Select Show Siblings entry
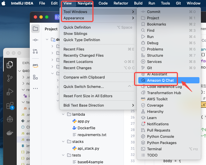206x165 pixels. pyautogui.click(x=99, y=34)
